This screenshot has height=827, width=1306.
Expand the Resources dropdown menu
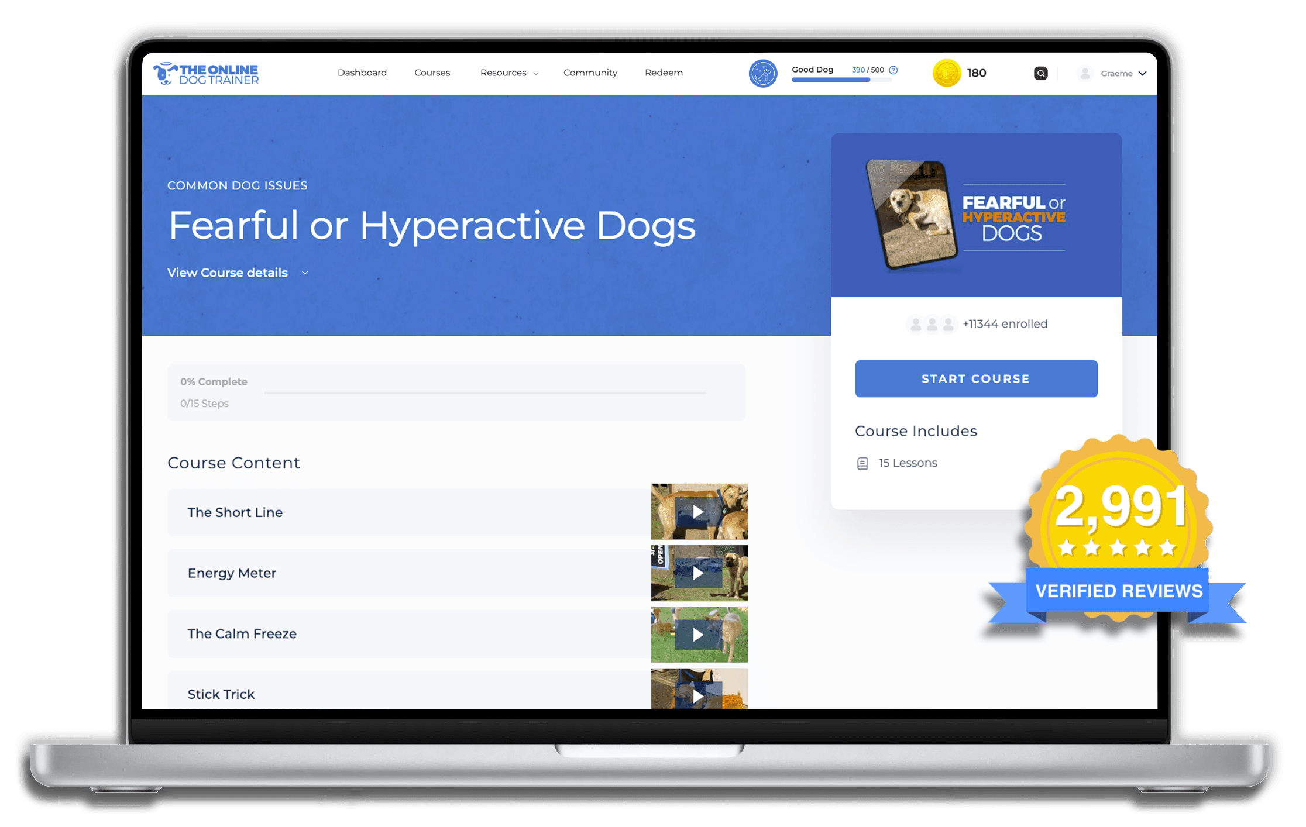(509, 73)
